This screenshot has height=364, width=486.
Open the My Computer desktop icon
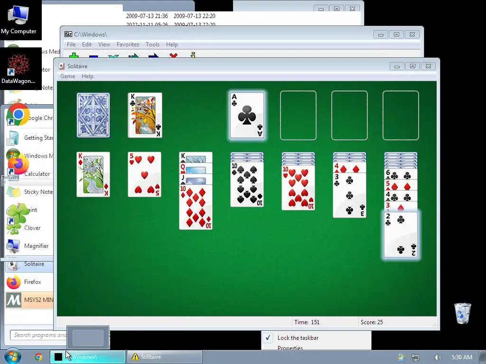click(x=19, y=20)
